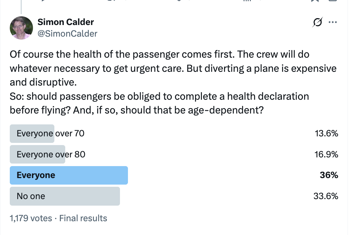The height and width of the screenshot is (235, 361).
Task: Select the "Everyone over 70" poll option
Action: (50, 133)
